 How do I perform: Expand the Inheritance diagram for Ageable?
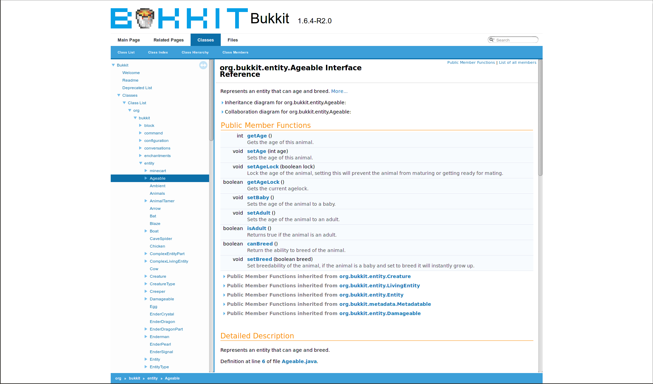222,103
